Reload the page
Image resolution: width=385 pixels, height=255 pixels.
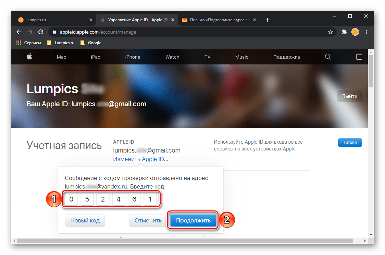[41, 32]
